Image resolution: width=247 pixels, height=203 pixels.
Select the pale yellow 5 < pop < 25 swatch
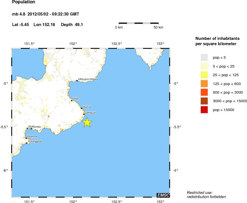(204, 66)
